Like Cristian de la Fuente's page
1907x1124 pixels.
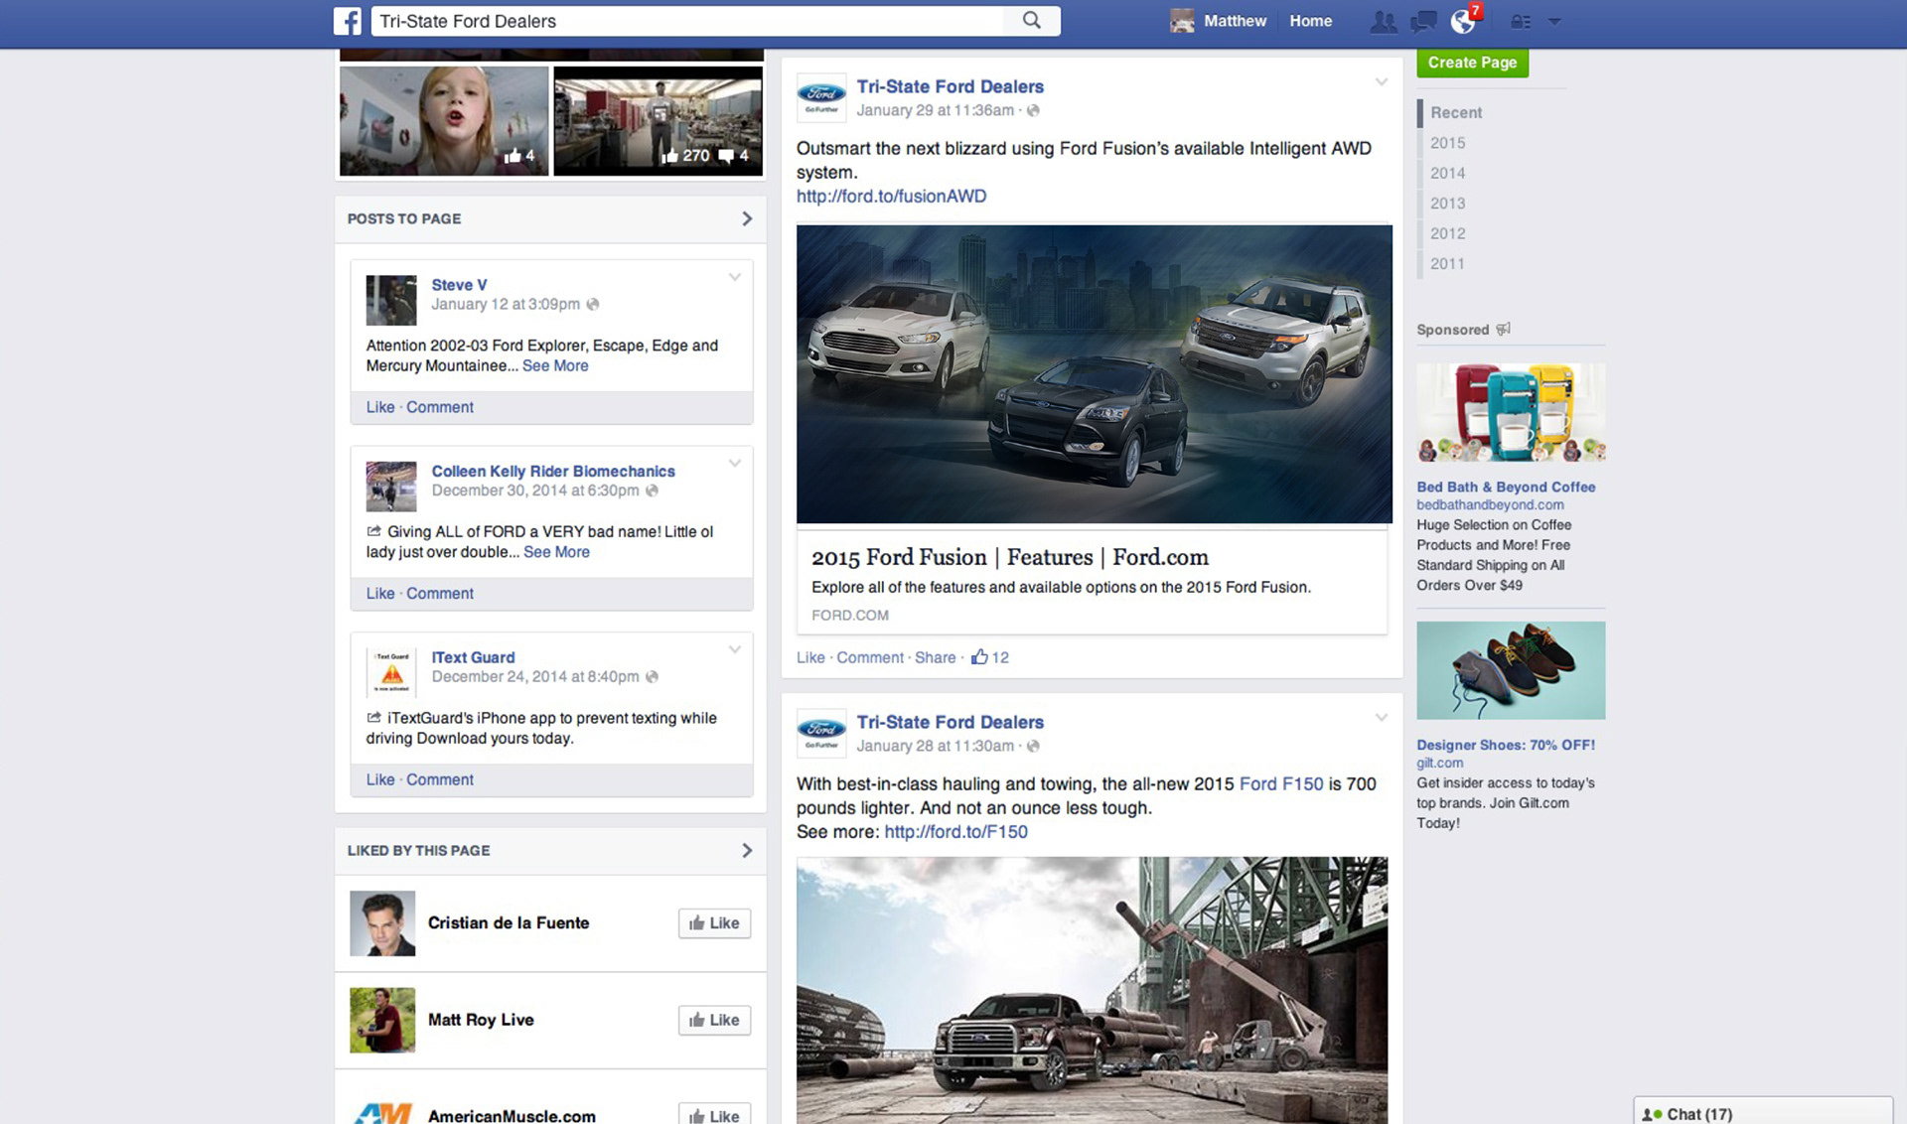point(714,922)
